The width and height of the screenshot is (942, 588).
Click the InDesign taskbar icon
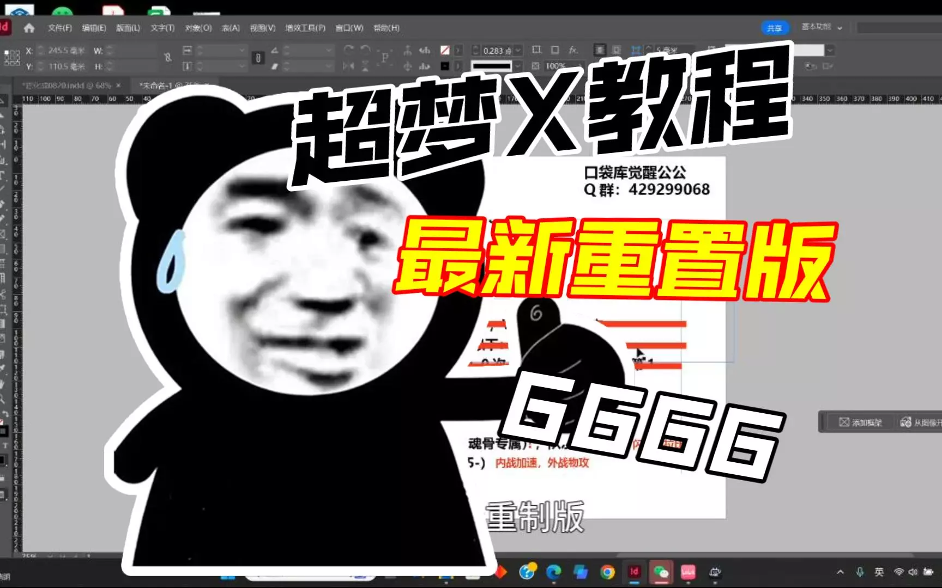point(634,572)
